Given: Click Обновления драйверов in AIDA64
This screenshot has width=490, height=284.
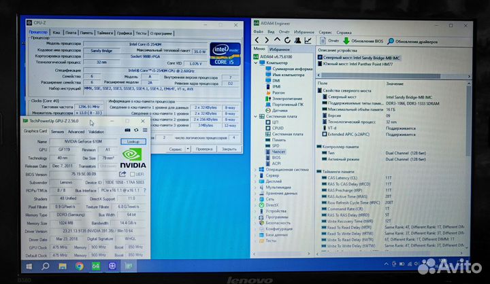Looking at the screenshot, I should 412,41.
